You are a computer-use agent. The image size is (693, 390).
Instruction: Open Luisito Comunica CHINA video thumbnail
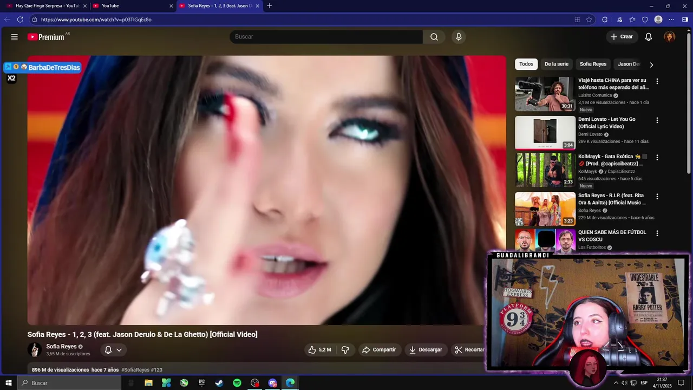coord(545,94)
